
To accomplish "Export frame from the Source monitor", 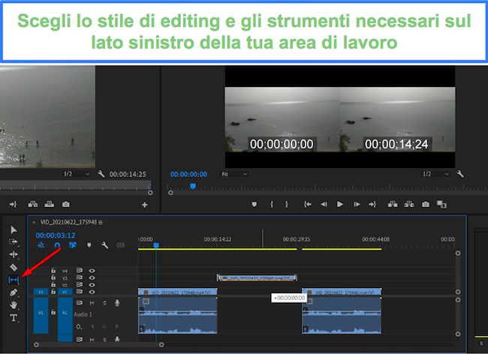I will click(65, 204).
